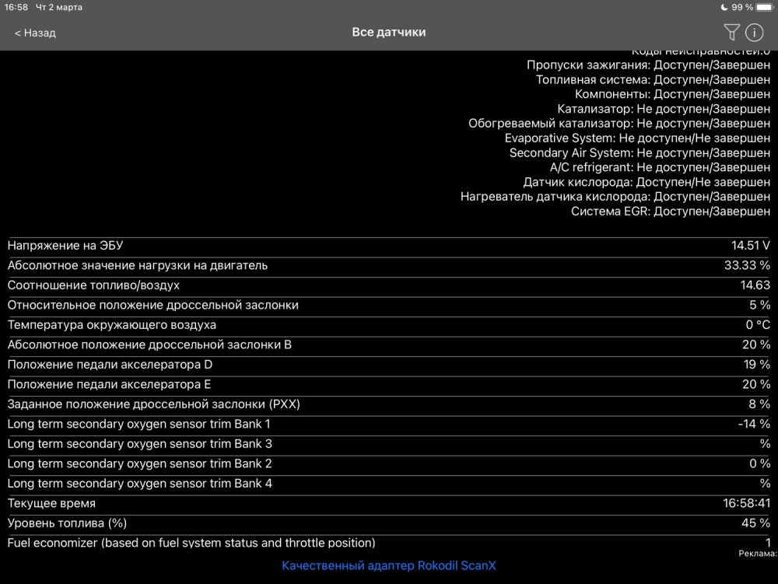This screenshot has height=584, width=778.
Task: Go back with the Назад button
Action: pyautogui.click(x=36, y=33)
